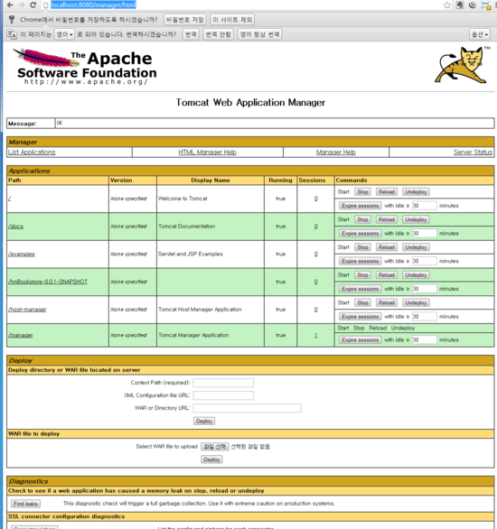Open the /examples path link
This screenshot has height=529, width=497.
[x=22, y=254]
